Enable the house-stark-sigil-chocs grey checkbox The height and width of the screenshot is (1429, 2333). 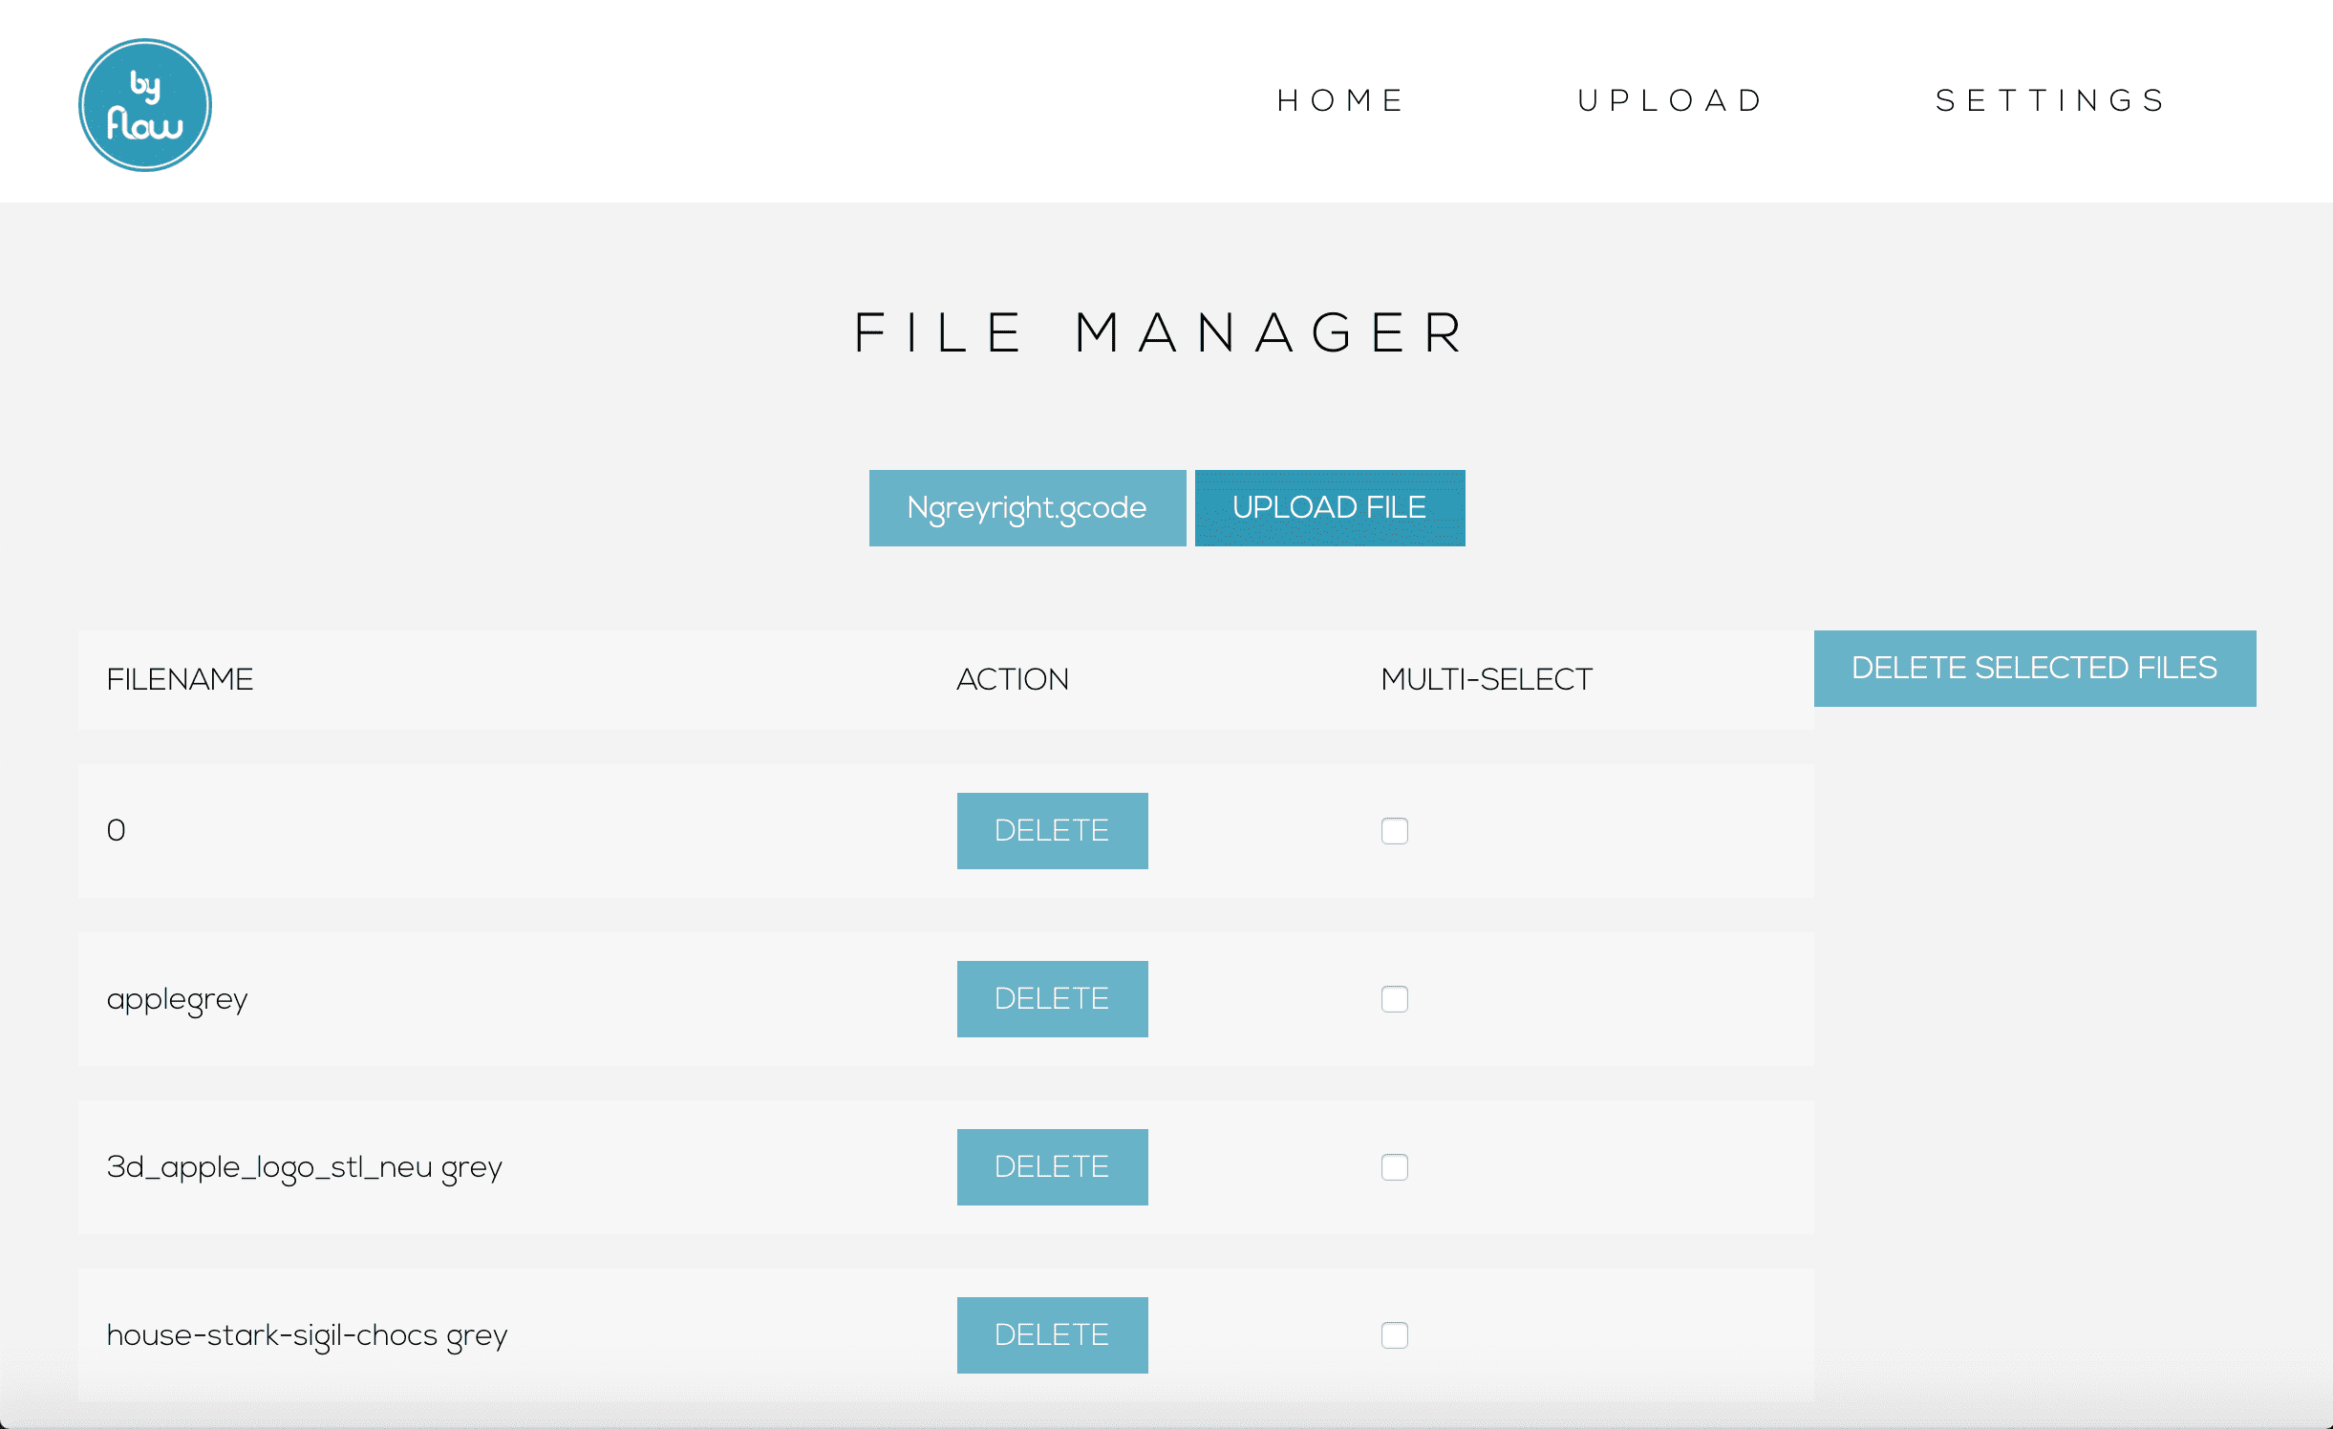tap(1394, 1334)
